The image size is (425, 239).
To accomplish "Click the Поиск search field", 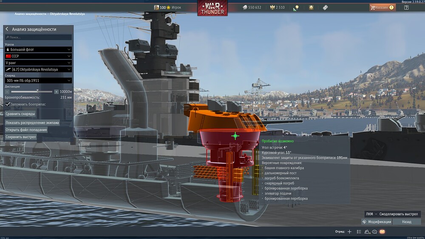I will click(x=38, y=37).
